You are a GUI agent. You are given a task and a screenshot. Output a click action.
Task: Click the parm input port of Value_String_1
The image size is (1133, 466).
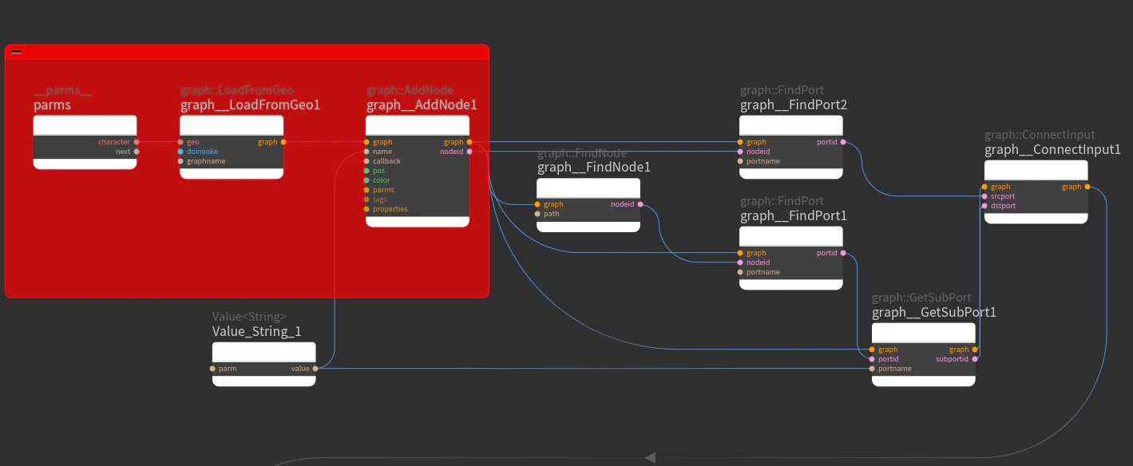[212, 369]
